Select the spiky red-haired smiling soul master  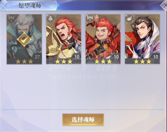pos(103,39)
